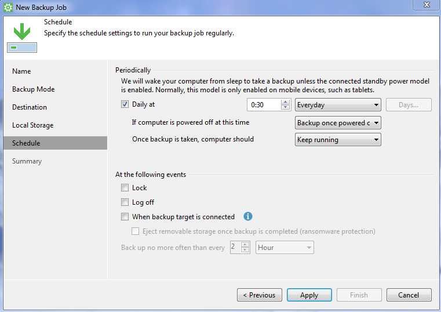Cancel the backup job wizard

(x=409, y=295)
